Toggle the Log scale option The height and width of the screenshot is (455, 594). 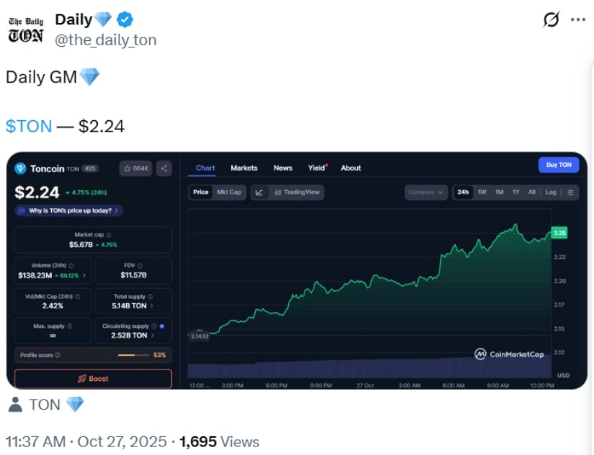[551, 192]
